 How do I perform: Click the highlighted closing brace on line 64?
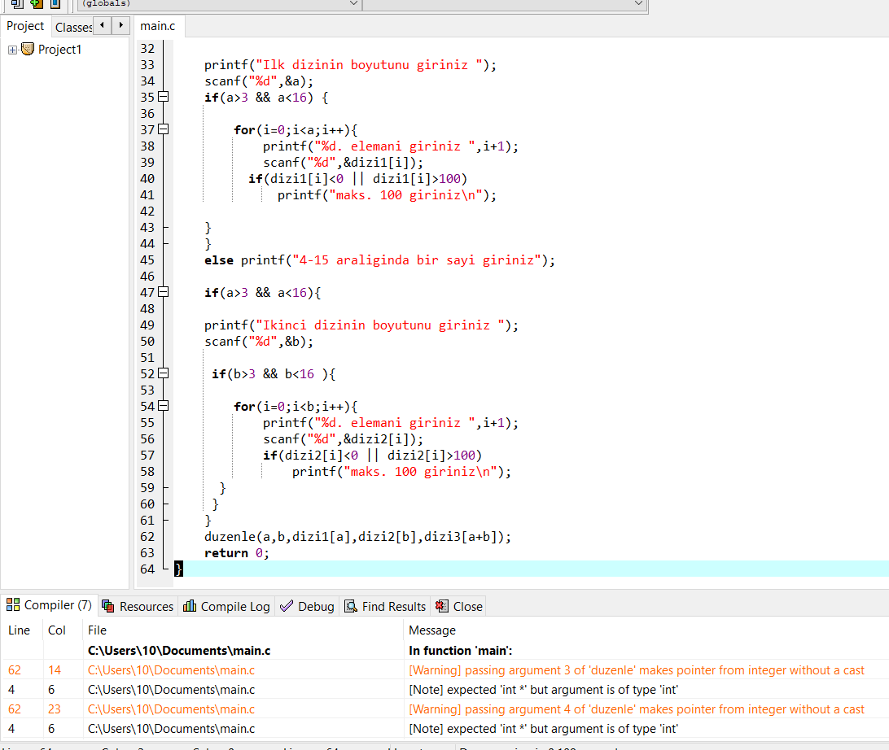[178, 569]
